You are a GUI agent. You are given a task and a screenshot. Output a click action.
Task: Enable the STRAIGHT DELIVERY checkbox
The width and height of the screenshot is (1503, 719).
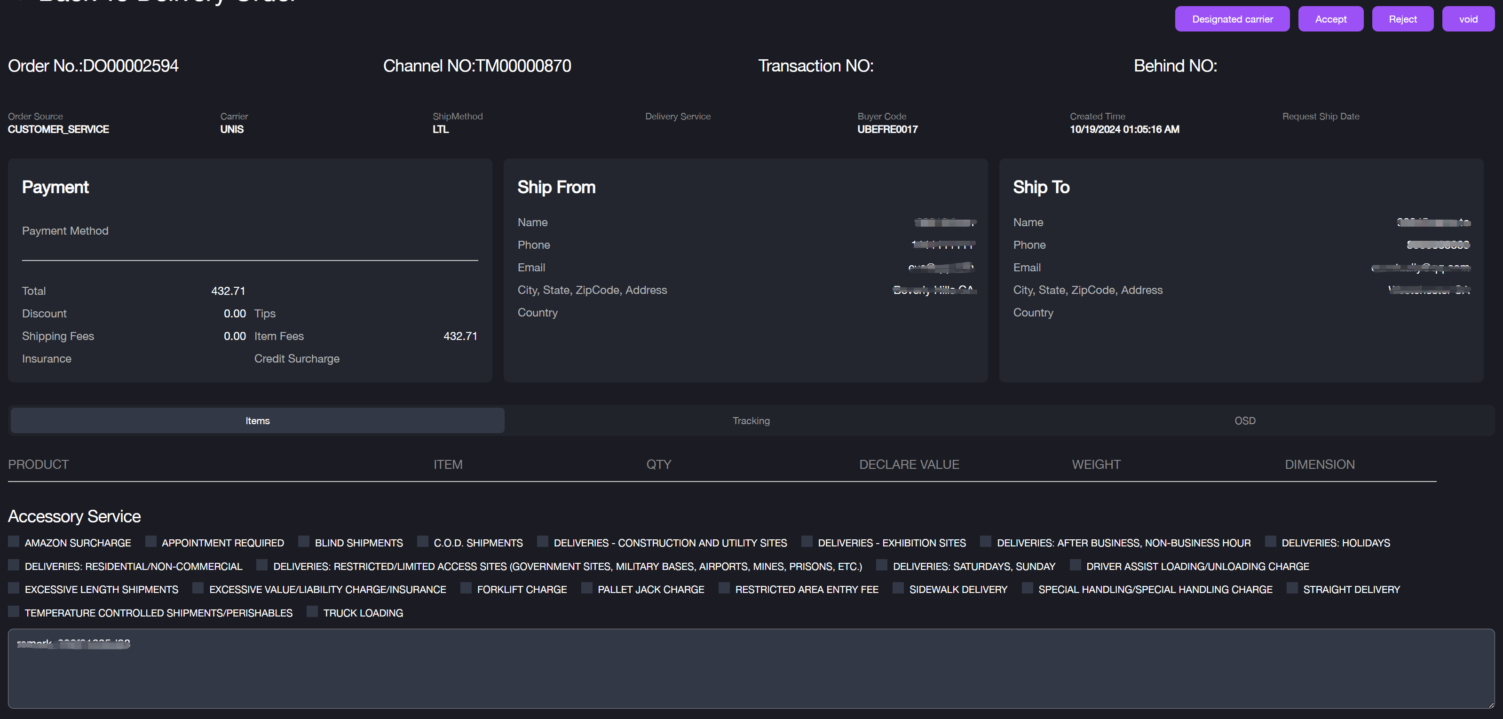click(x=1292, y=588)
